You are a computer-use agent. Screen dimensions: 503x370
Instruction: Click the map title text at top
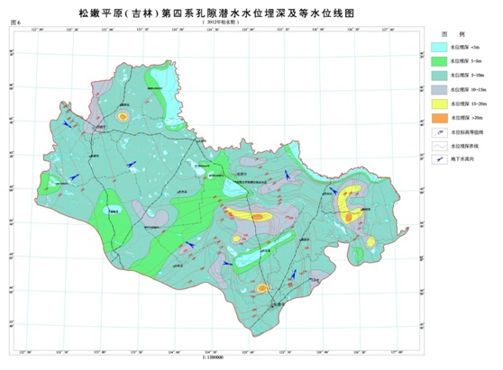click(216, 14)
